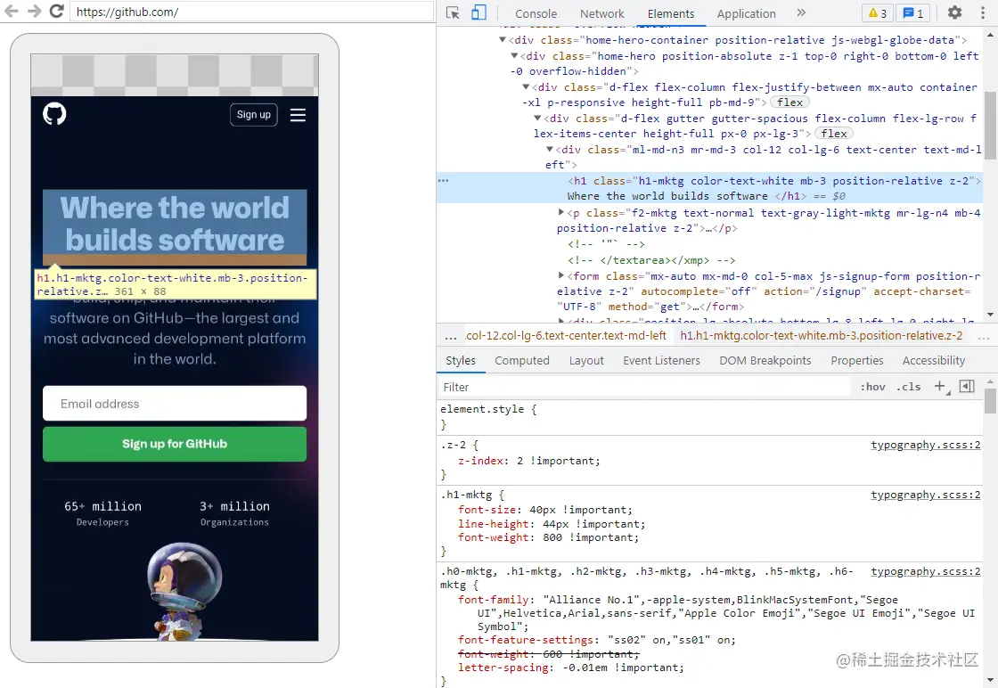Viewport: 998px width, 688px height.
Task: Click the Sign up for GitHub button
Action: (175, 444)
